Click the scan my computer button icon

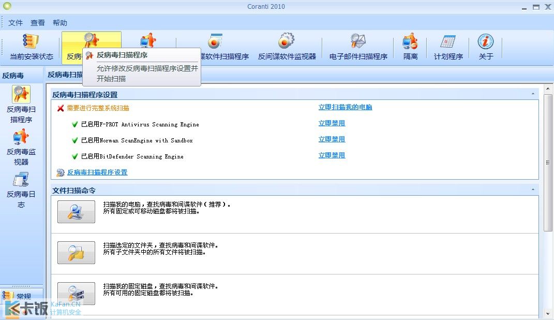[x=77, y=212]
